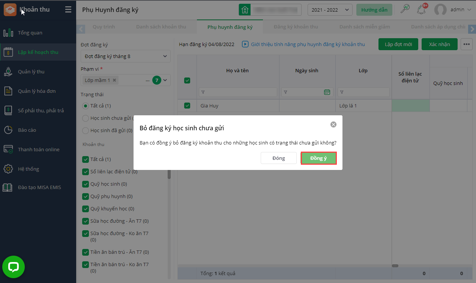Screen dimensions: 476x283
Task: Click the green 7 badge in Phạm vi
Action: 157,80
